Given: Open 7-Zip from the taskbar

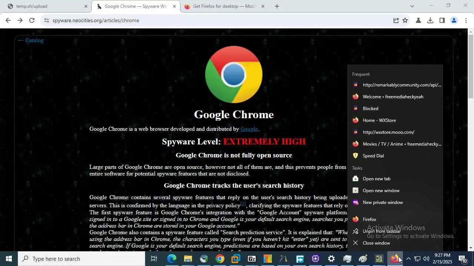Looking at the screenshot, I should tap(252, 259).
